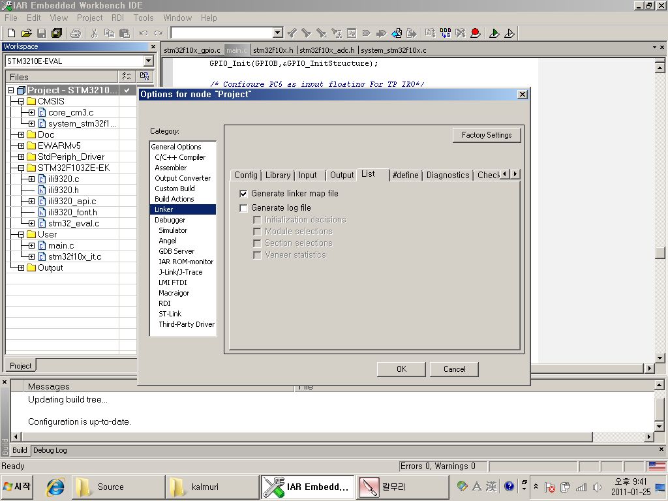Select ili9320_api.c in file tree

[x=72, y=201]
